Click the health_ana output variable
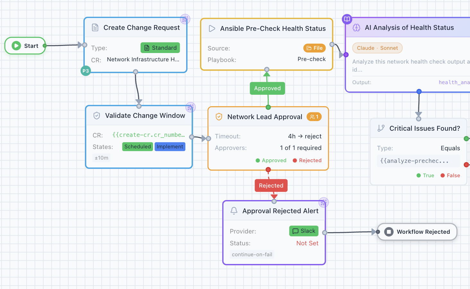 coord(454,82)
